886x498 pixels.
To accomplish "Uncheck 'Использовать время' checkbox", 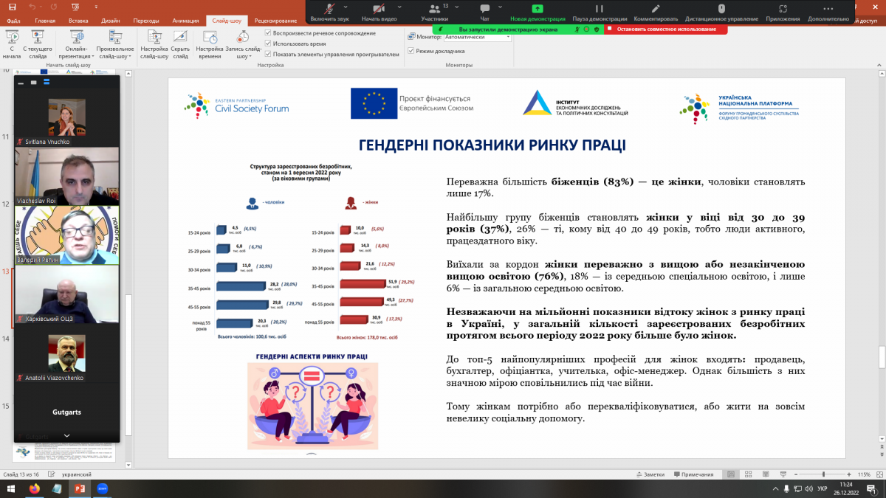I will point(268,44).
